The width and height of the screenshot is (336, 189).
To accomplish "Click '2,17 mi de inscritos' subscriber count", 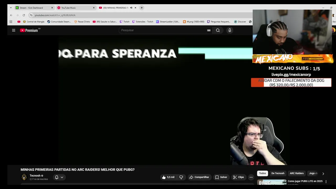I will [x=39, y=179].
